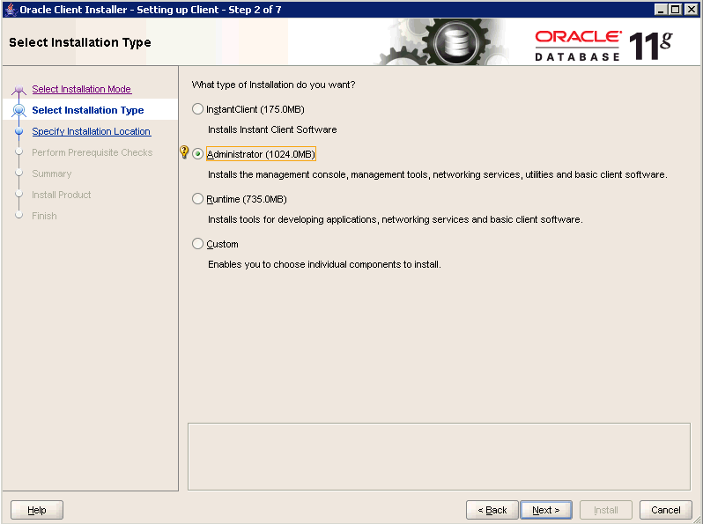Click Select Installation Type in the steps list
The image size is (703, 524).
tap(87, 110)
